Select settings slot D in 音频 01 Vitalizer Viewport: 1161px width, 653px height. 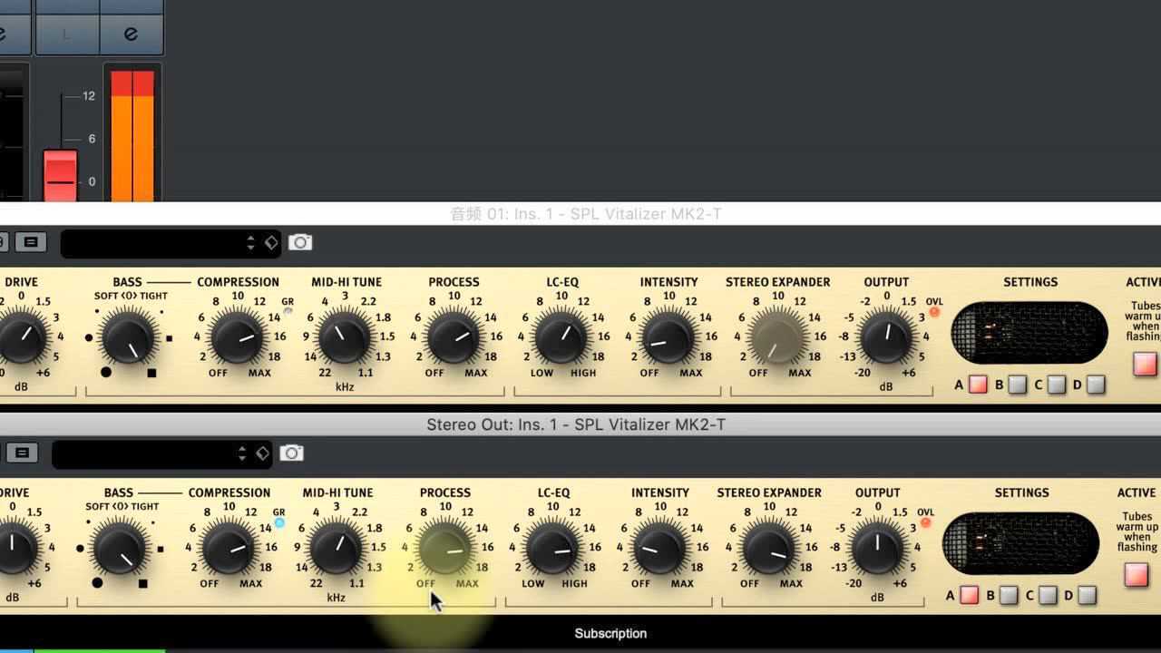tap(1096, 385)
